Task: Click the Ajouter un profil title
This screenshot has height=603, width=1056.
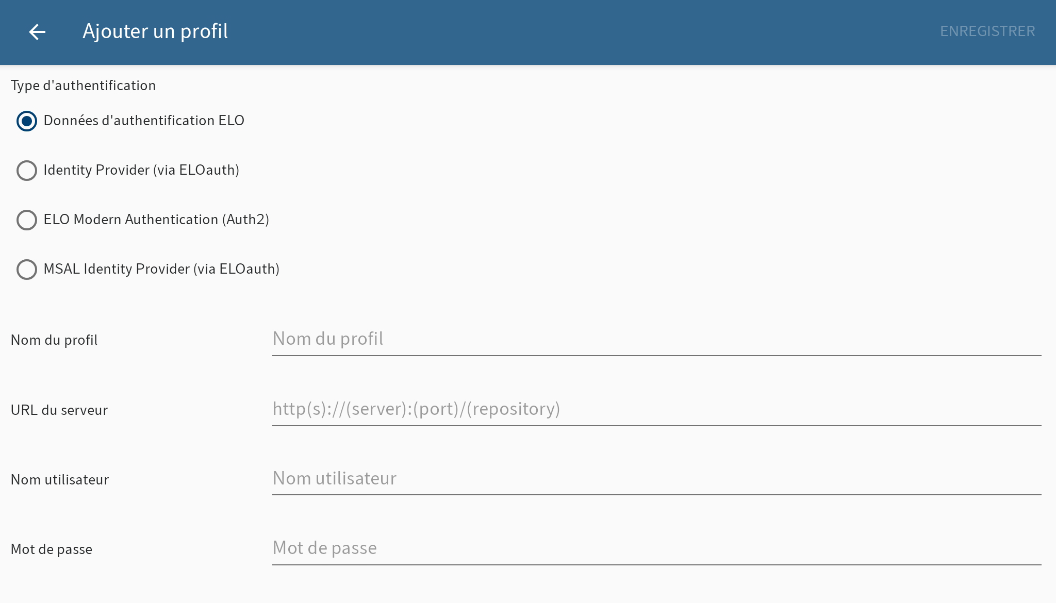Action: pos(156,31)
